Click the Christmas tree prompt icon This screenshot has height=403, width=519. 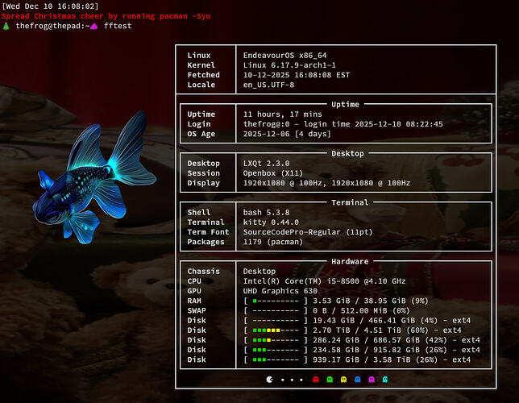pyautogui.click(x=6, y=27)
